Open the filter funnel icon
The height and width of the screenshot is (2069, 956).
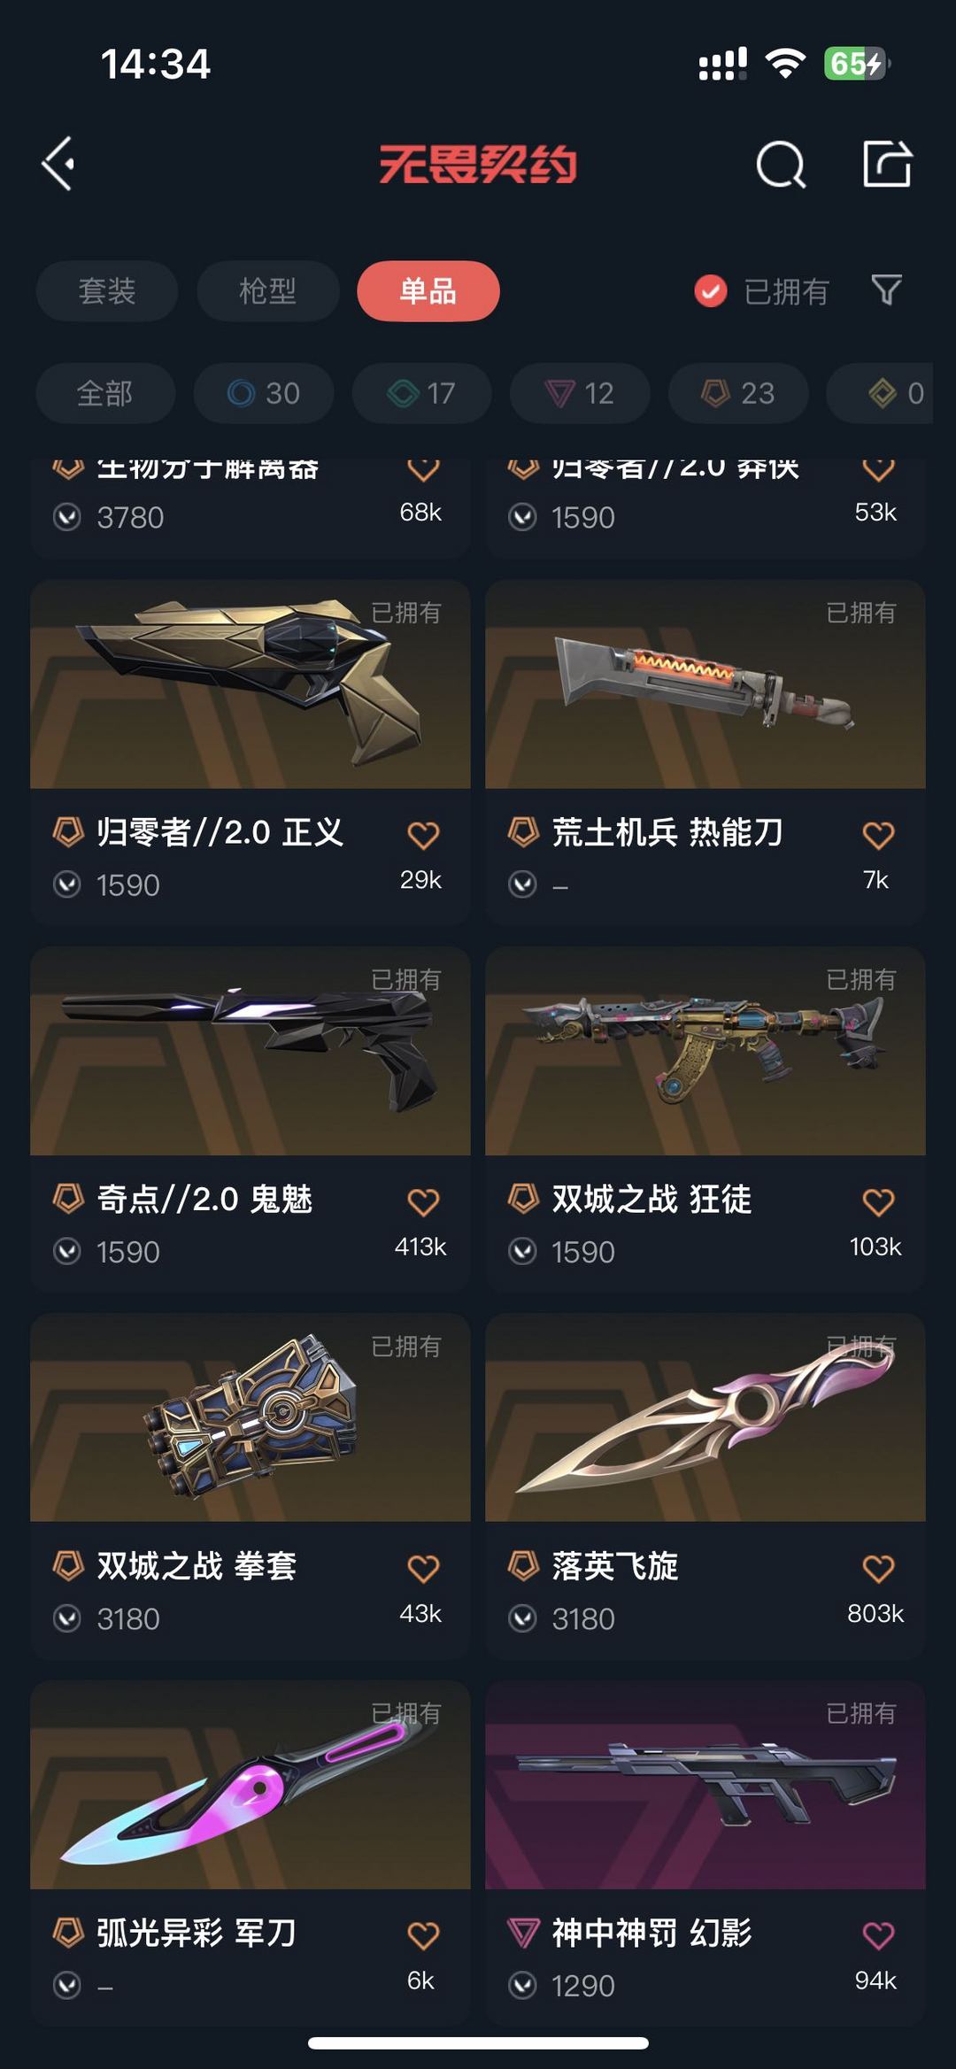point(886,290)
